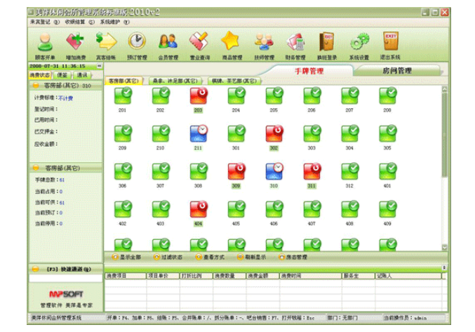The width and height of the screenshot is (475, 332).
Task: Click the 商品管理 star icon
Action: click(x=230, y=44)
